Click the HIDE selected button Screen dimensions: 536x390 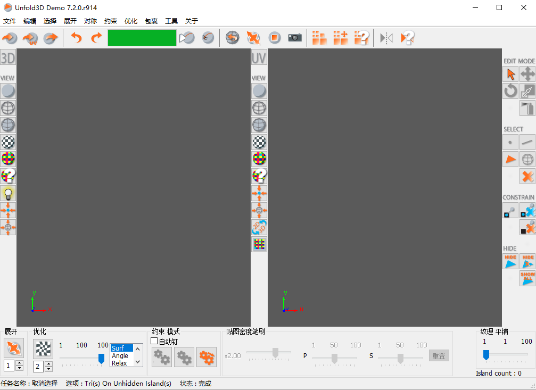click(510, 261)
